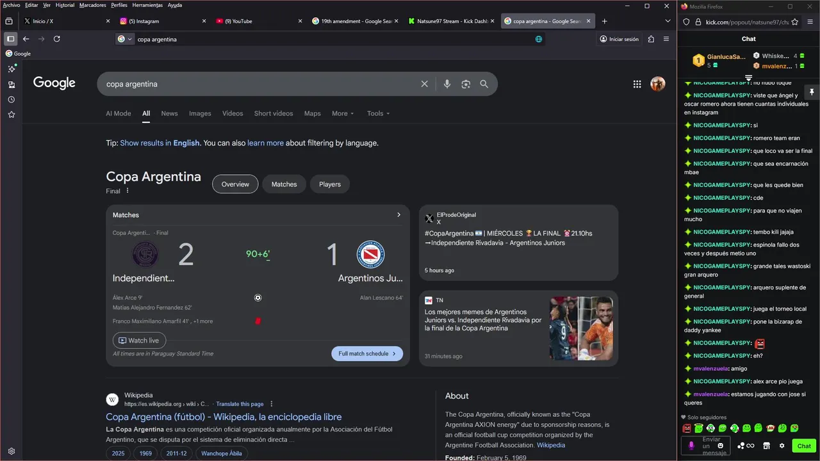
Task: Open the Archivo menu
Action: [x=12, y=5]
